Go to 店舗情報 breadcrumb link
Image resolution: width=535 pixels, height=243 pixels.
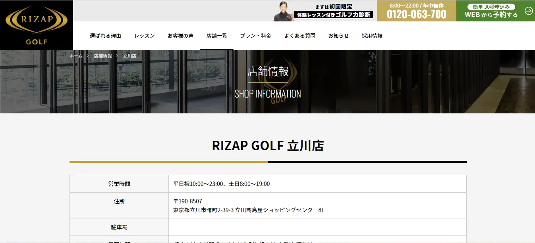coord(103,56)
